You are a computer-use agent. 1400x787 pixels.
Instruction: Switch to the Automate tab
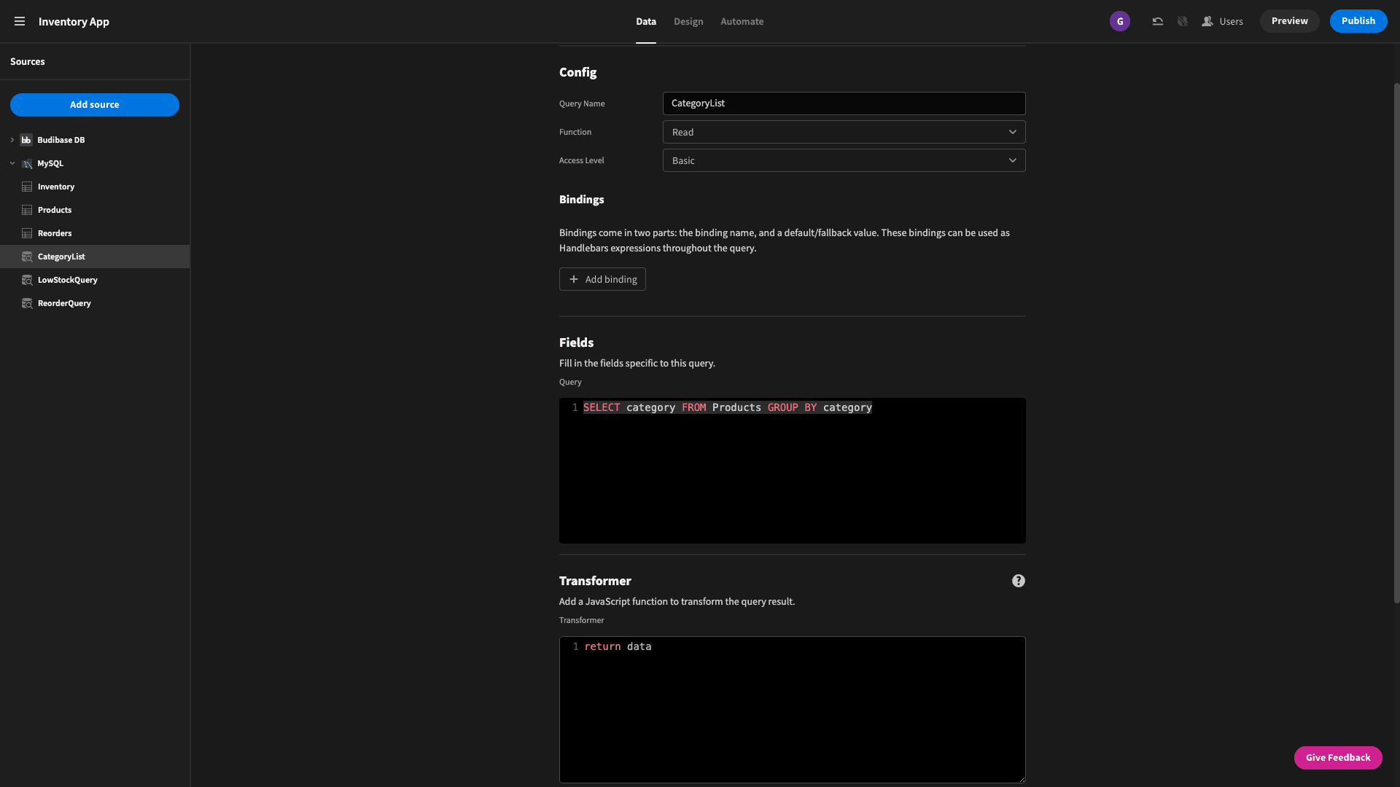click(742, 22)
